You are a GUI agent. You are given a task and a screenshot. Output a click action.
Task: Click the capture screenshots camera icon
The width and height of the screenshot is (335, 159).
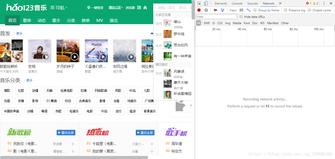coord(215,10)
